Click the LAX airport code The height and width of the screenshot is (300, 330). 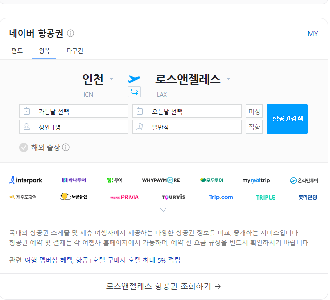(162, 94)
